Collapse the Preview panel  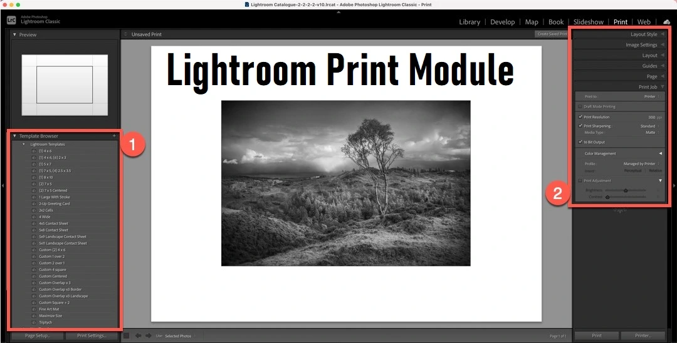point(14,34)
